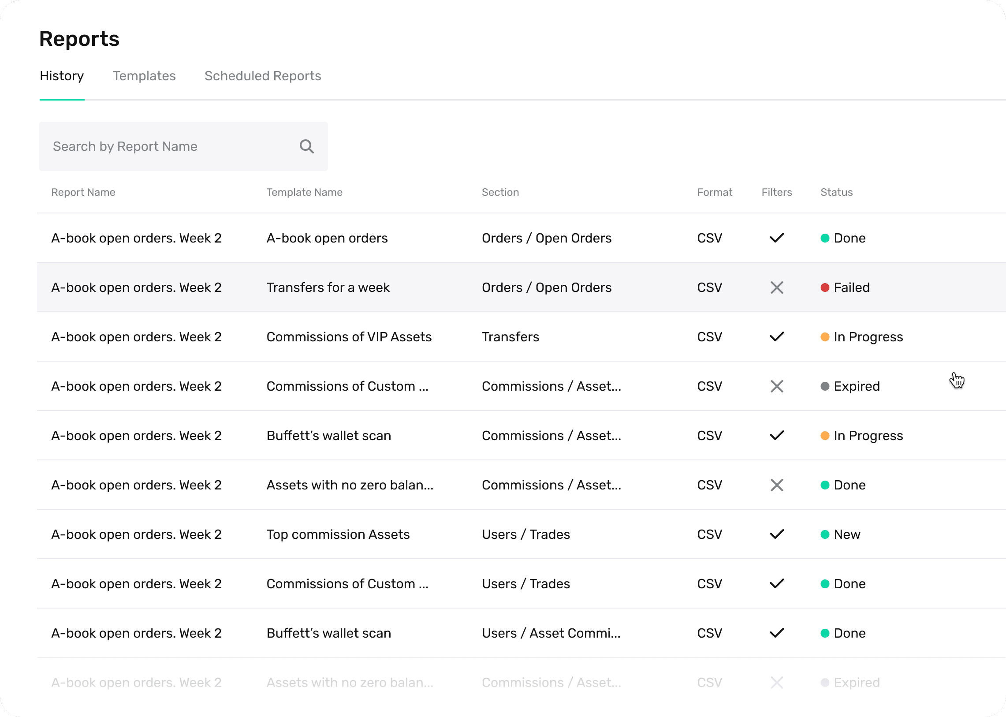Select the History tab
The width and height of the screenshot is (1006, 717).
pos(62,76)
